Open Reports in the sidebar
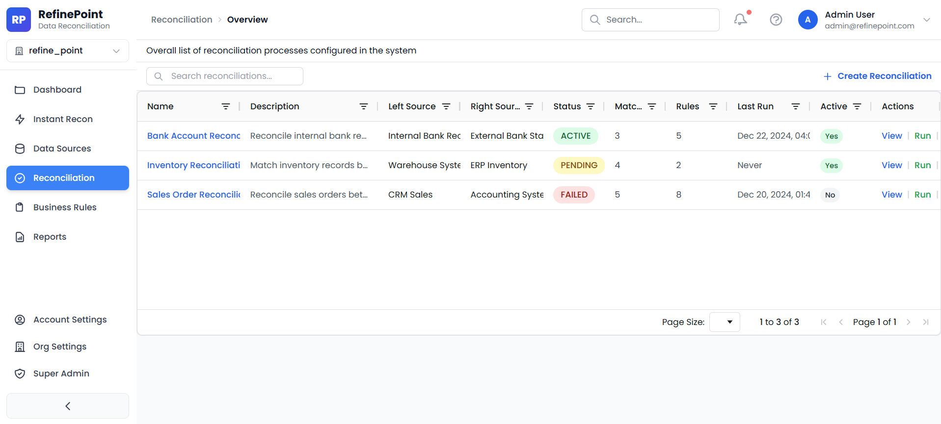 click(x=68, y=237)
